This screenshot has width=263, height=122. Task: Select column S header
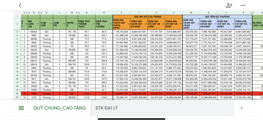pos(121,13)
